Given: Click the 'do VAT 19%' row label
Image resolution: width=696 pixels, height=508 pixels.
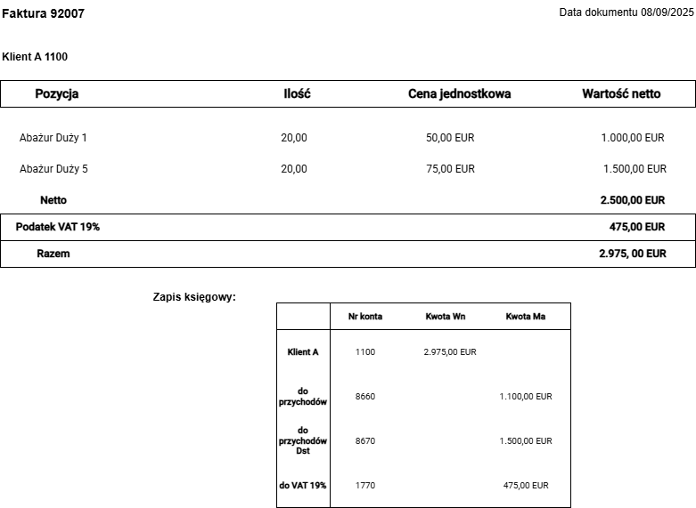Looking at the screenshot, I should [x=303, y=486].
